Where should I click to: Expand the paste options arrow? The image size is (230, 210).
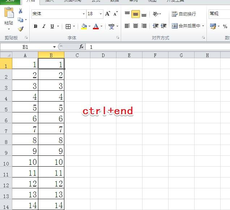[9, 29]
